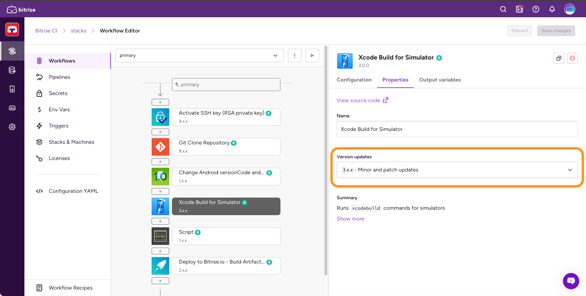Screen dimensions: 586x296
Task: Open the help question mark icon
Action: coord(536,9)
